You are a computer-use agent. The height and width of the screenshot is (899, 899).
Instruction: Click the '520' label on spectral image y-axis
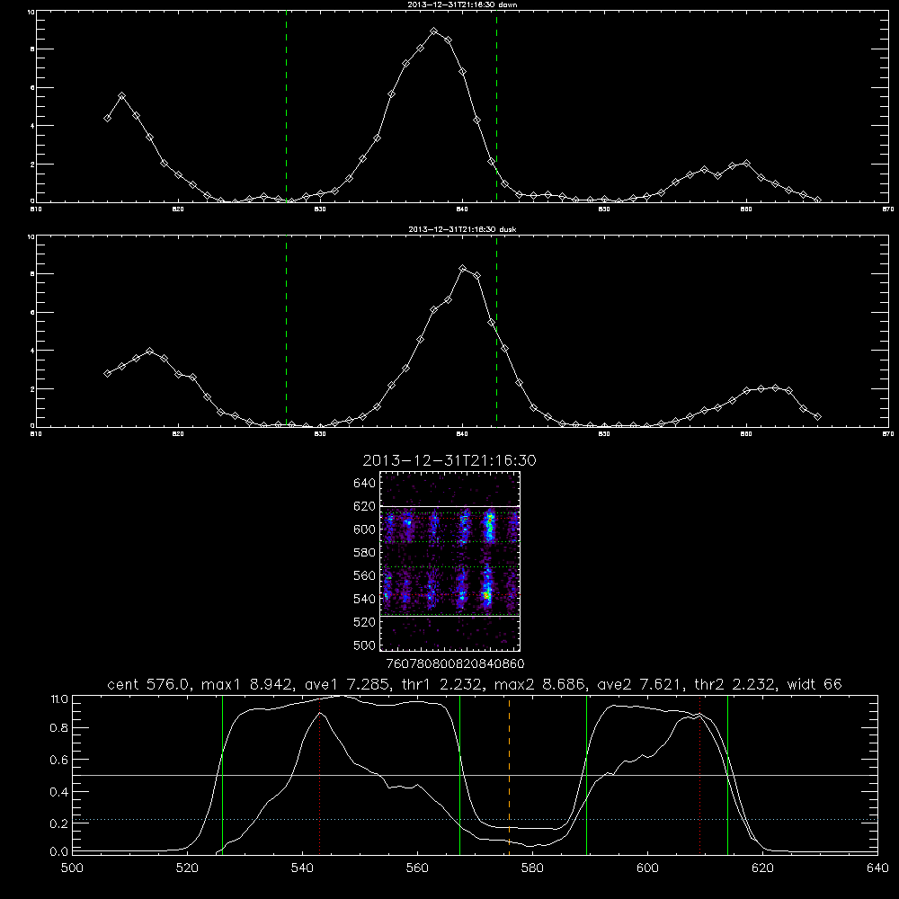364,622
